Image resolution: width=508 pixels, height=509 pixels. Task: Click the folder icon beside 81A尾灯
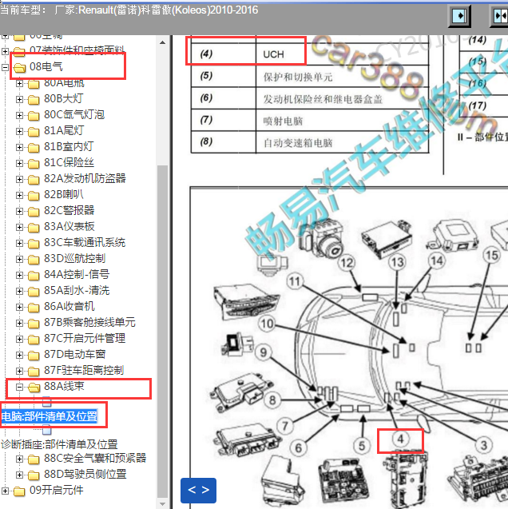coord(34,131)
